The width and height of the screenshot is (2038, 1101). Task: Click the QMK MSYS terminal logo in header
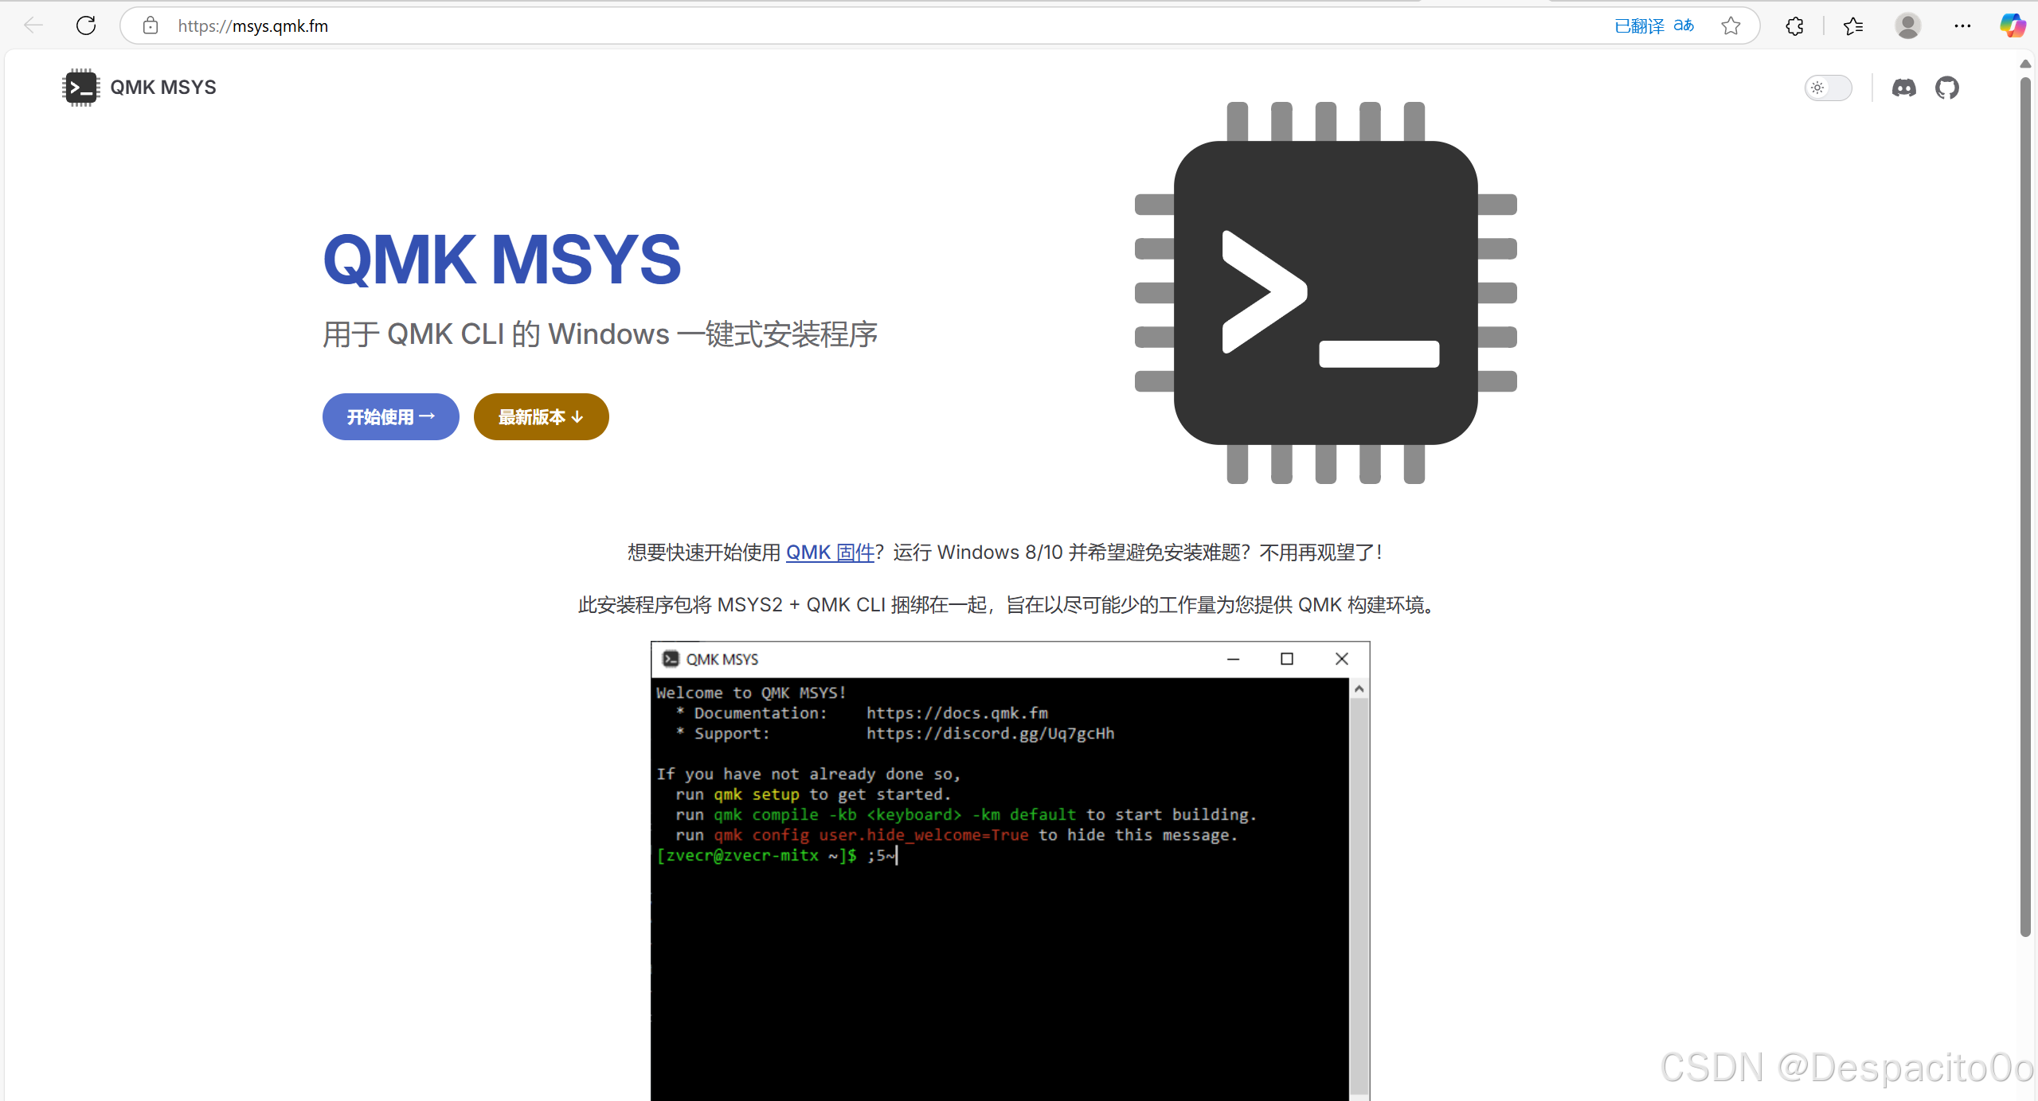pyautogui.click(x=80, y=87)
